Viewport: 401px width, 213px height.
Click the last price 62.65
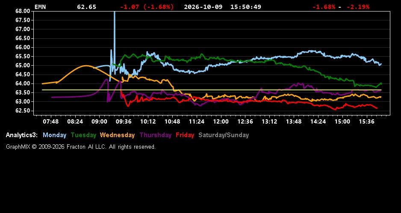pyautogui.click(x=87, y=7)
